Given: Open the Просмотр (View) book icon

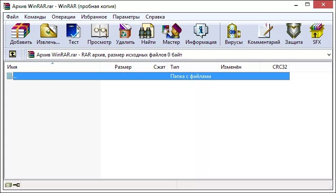Looking at the screenshot, I should pos(99,31).
